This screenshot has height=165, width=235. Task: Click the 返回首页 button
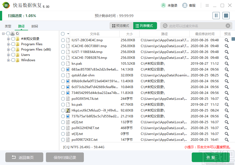coord(24,157)
